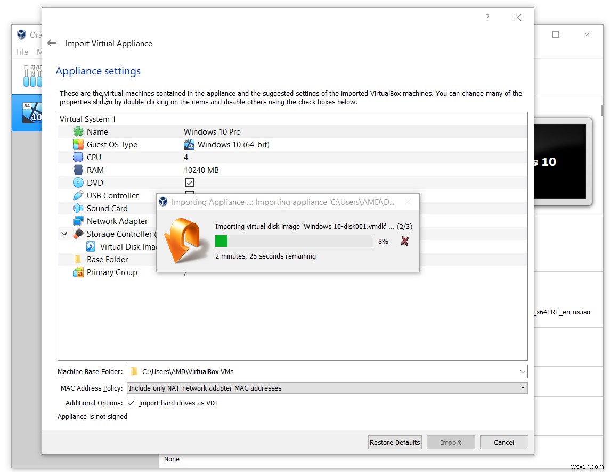The width and height of the screenshot is (610, 472).
Task: Click the back arrow to leave Appliance settings
Action: click(51, 43)
